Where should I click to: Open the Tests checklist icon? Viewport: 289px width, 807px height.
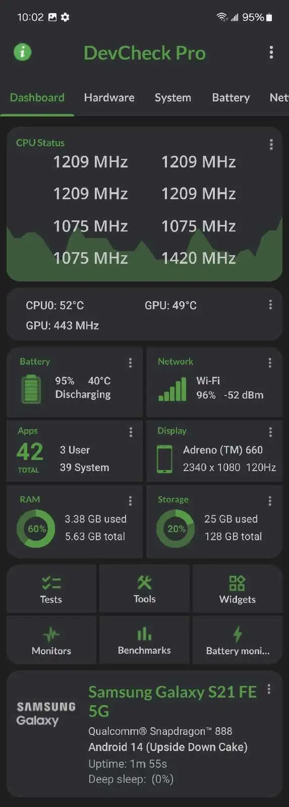pyautogui.click(x=51, y=583)
